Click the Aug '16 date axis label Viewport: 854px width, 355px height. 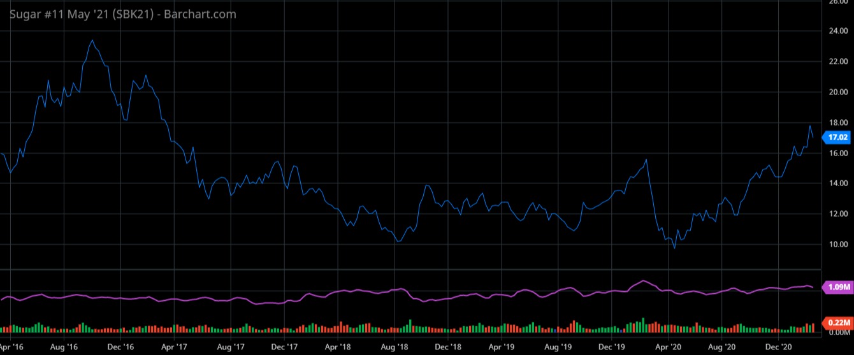[62, 347]
